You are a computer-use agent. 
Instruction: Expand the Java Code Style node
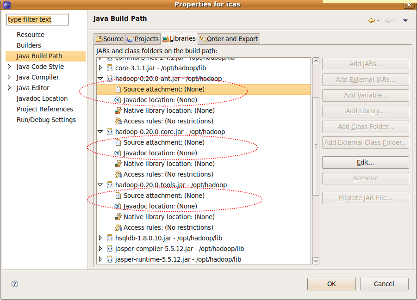(9, 67)
